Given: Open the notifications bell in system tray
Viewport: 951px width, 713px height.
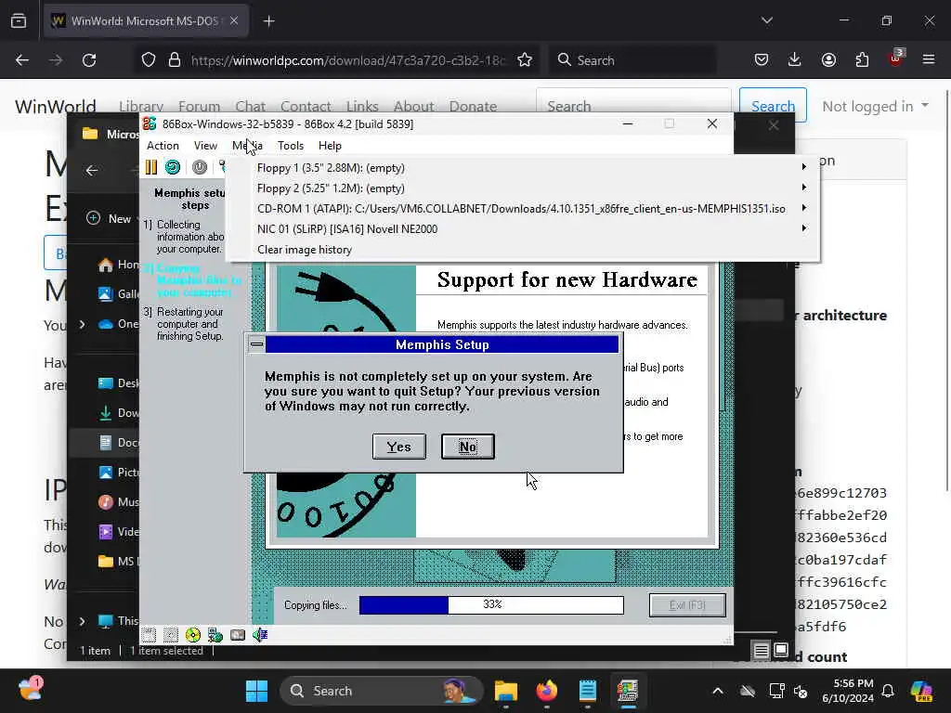Looking at the screenshot, I should pos(888,691).
